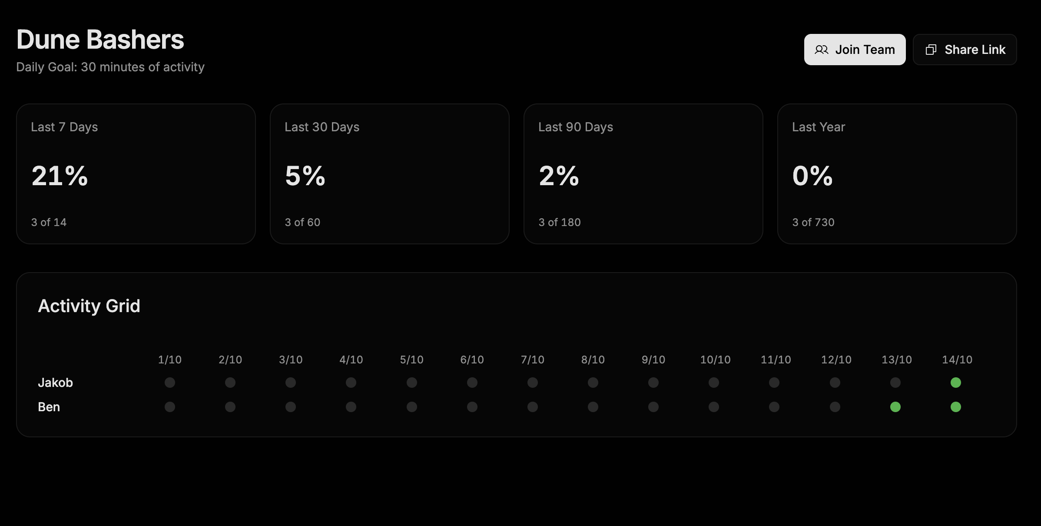Click the Join Team people icon
Screen dimensions: 1041x526
tap(821, 50)
